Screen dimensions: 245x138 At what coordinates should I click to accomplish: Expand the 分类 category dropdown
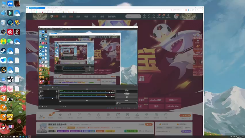tap(79, 17)
